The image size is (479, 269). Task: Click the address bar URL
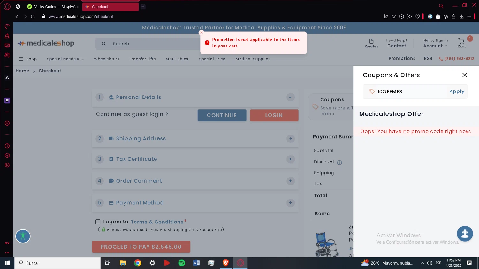pyautogui.click(x=81, y=17)
